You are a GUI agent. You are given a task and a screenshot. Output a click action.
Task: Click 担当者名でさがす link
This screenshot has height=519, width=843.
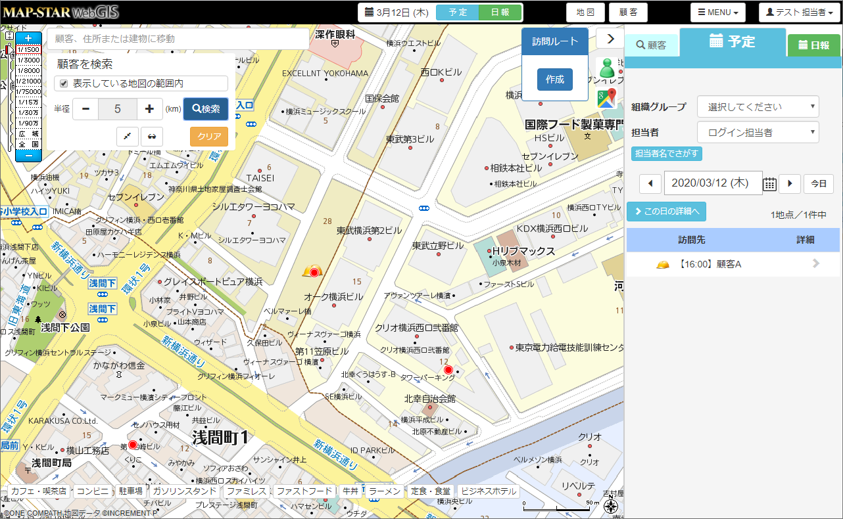(667, 154)
